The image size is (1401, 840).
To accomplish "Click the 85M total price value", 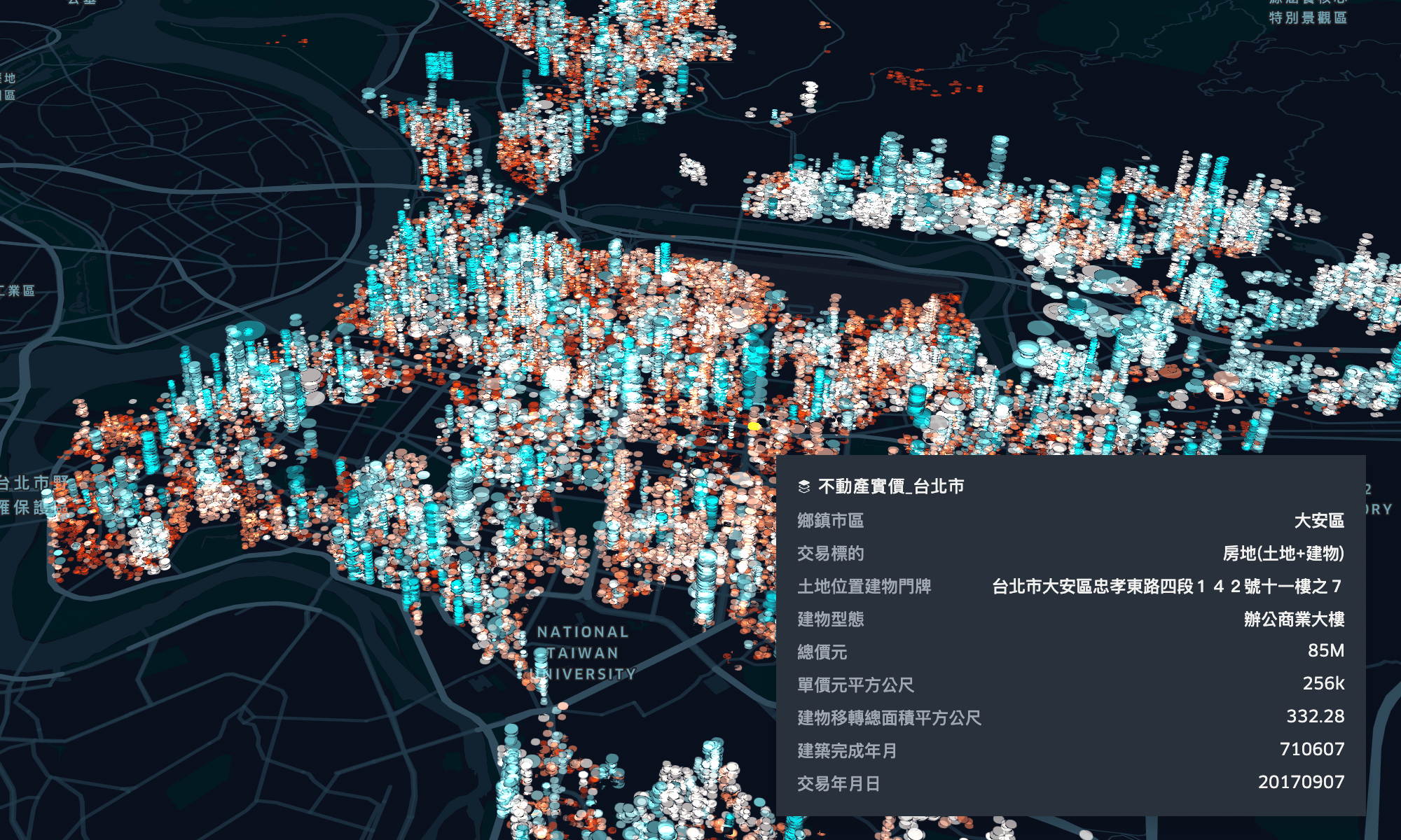I will tap(1326, 650).
